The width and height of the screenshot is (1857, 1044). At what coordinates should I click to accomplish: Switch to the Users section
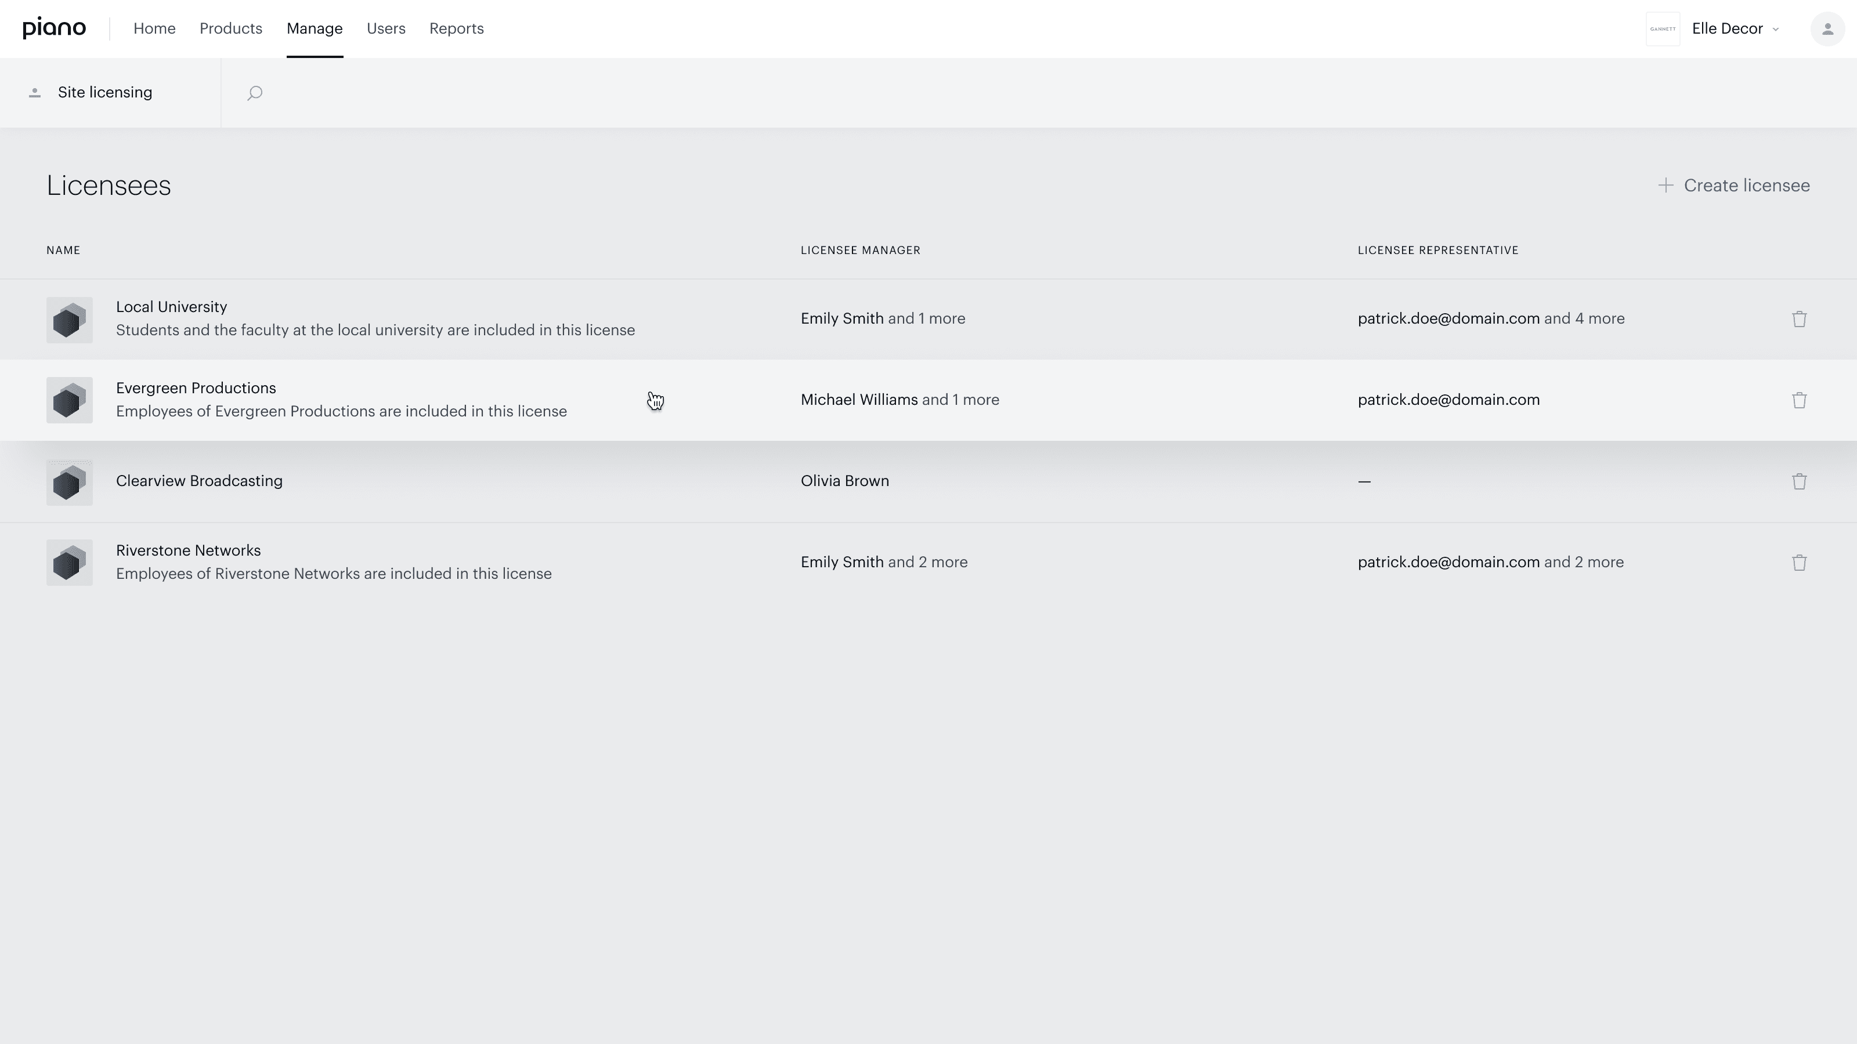coord(386,29)
